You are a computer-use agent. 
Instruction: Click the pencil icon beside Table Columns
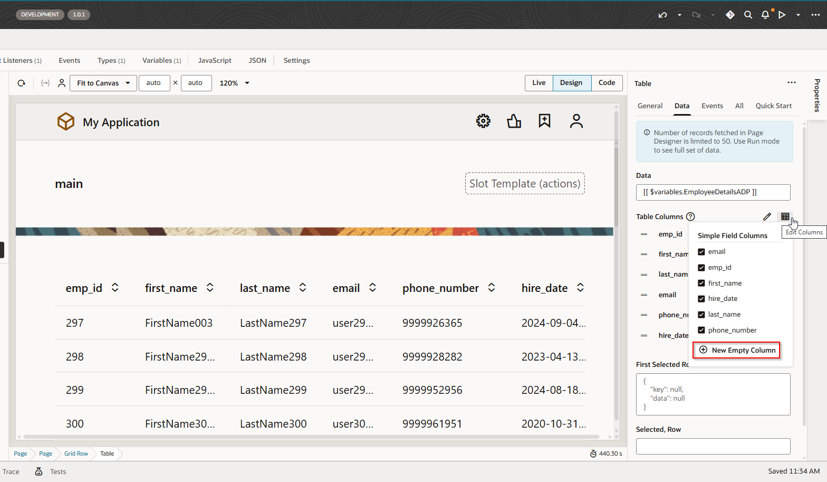click(x=767, y=216)
